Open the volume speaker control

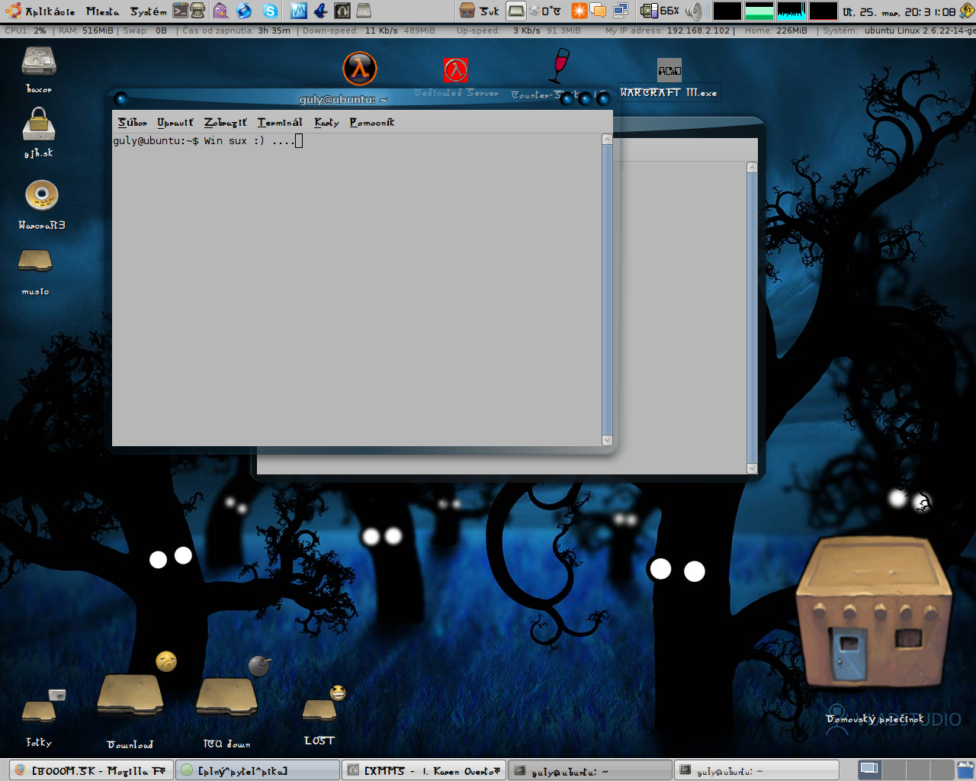[x=693, y=11]
